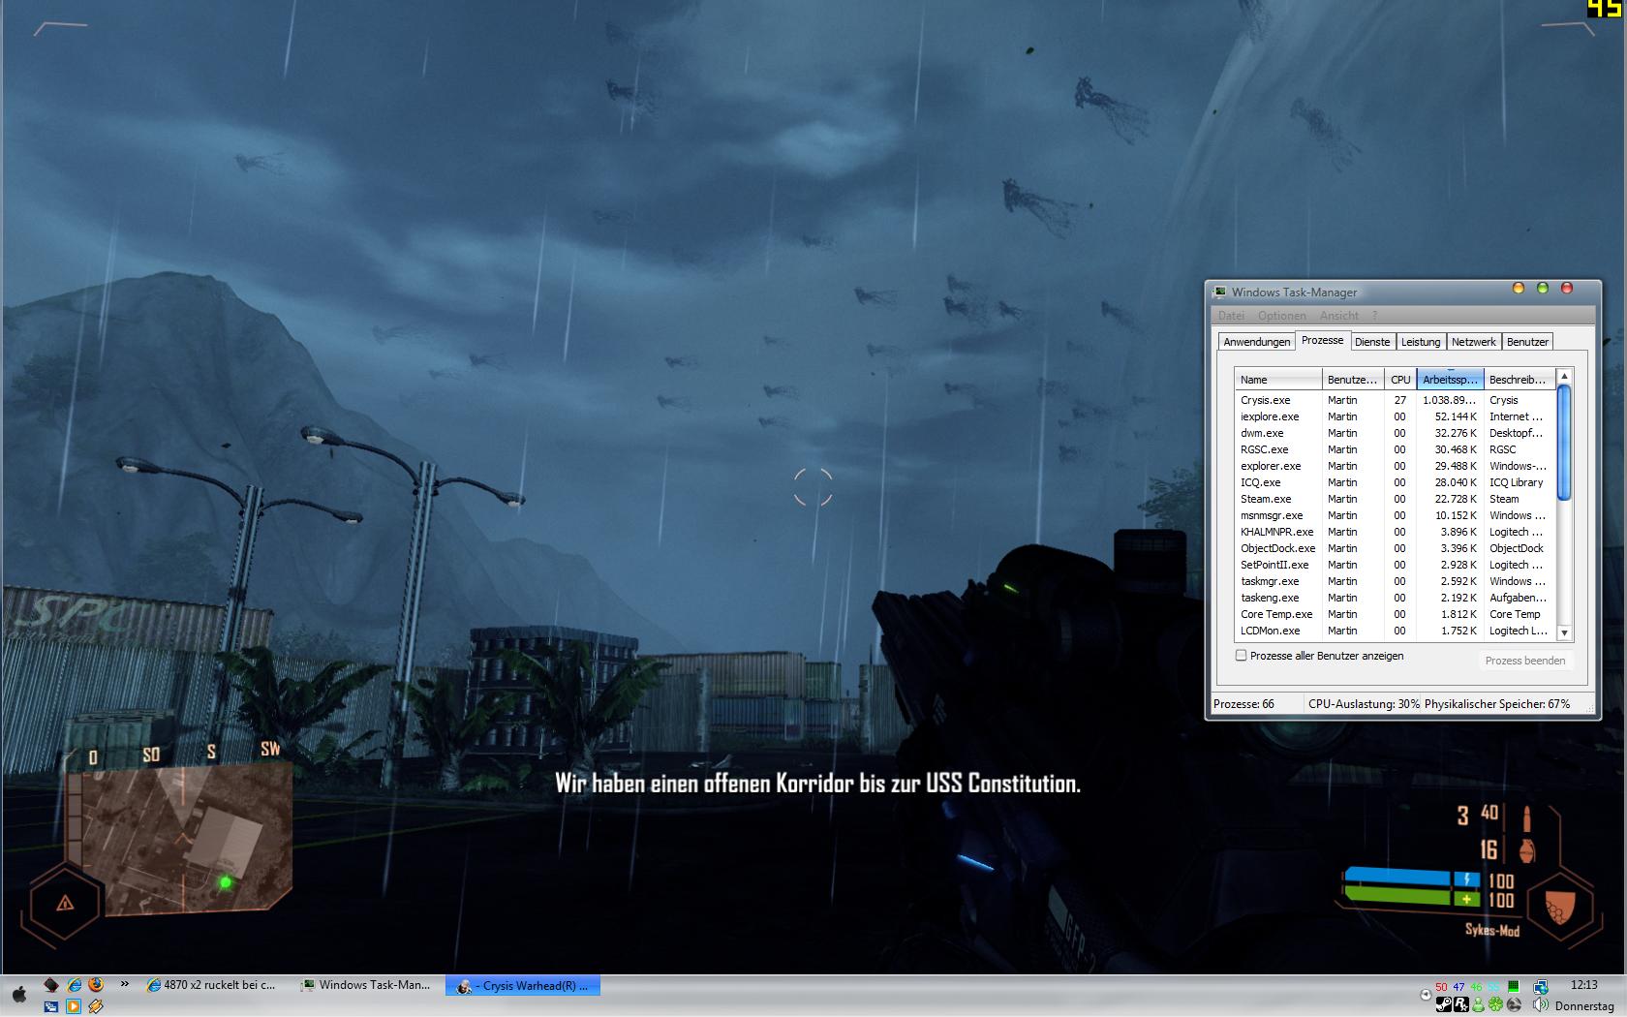Click the green 46 Core Temp tray reading

point(1476,987)
